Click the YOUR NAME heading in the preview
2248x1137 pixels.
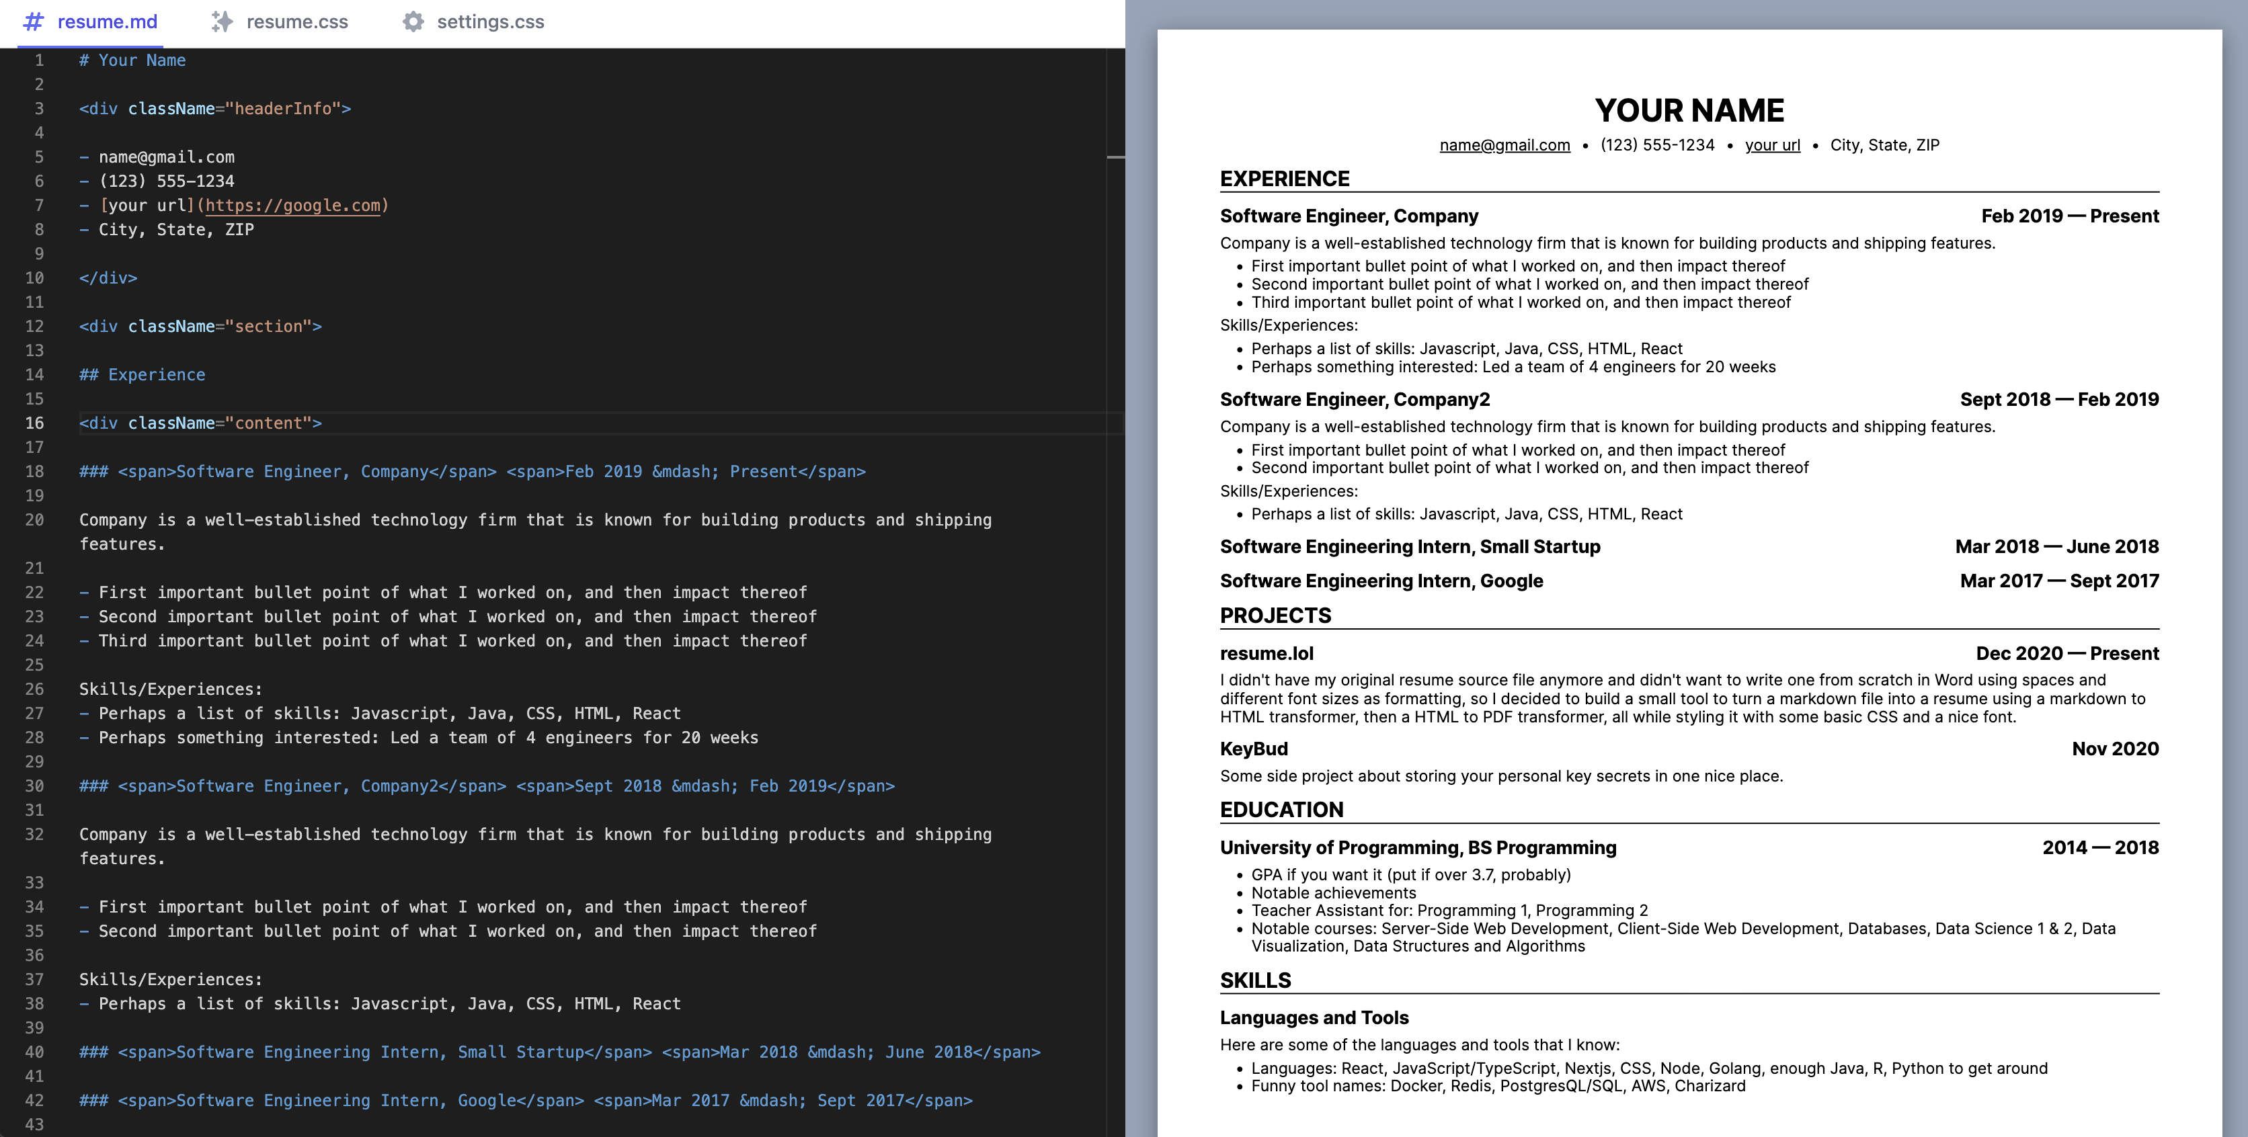[x=1689, y=110]
